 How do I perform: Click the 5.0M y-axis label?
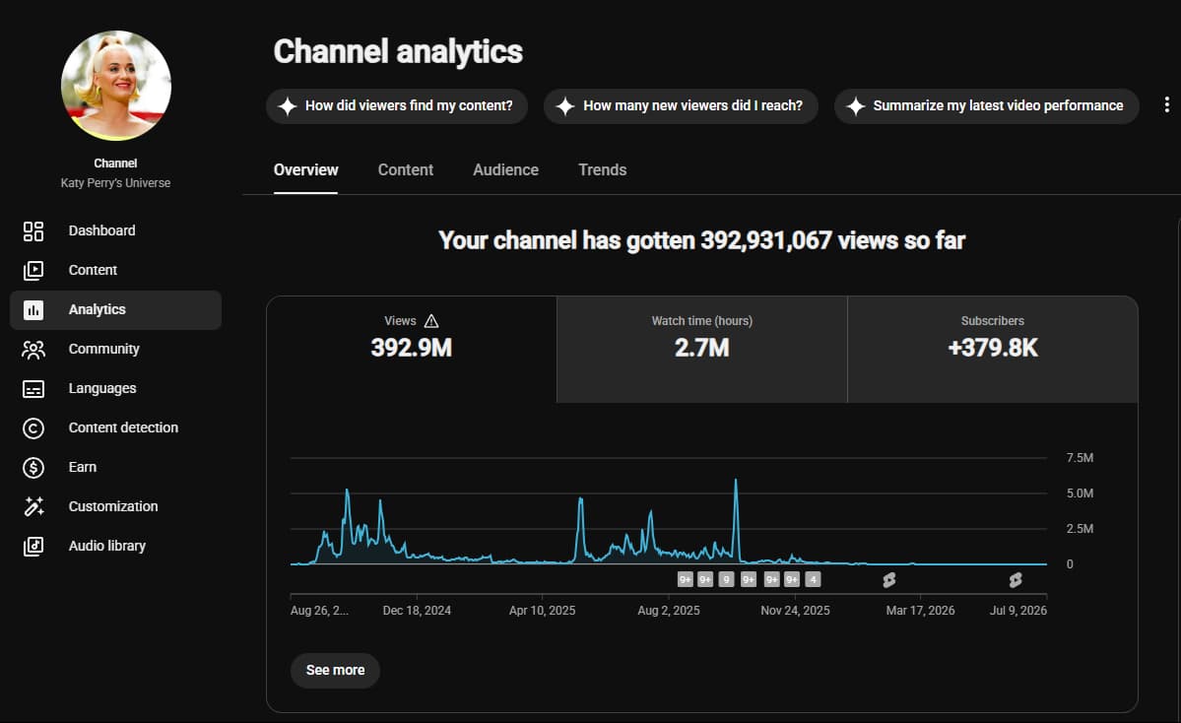point(1080,493)
